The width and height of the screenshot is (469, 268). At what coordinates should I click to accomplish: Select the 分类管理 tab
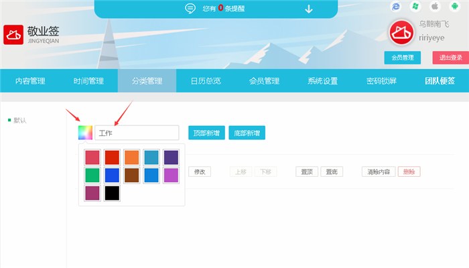point(147,81)
